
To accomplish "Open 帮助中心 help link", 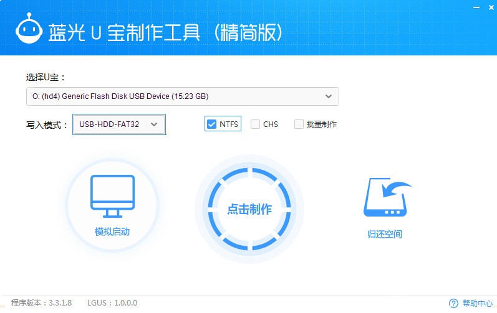I will click(x=478, y=303).
